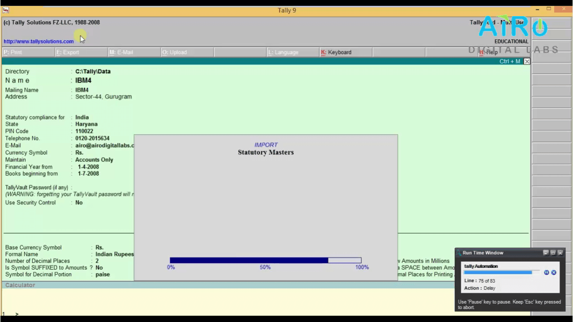The width and height of the screenshot is (573, 322).
Task: Click the Symbol SUFFIXED to Amounts No value
Action: (x=99, y=267)
